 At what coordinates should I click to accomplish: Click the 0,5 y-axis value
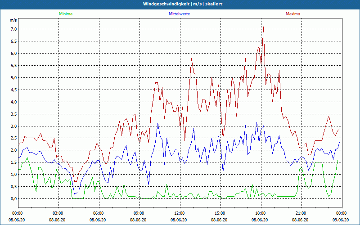coord(14,187)
